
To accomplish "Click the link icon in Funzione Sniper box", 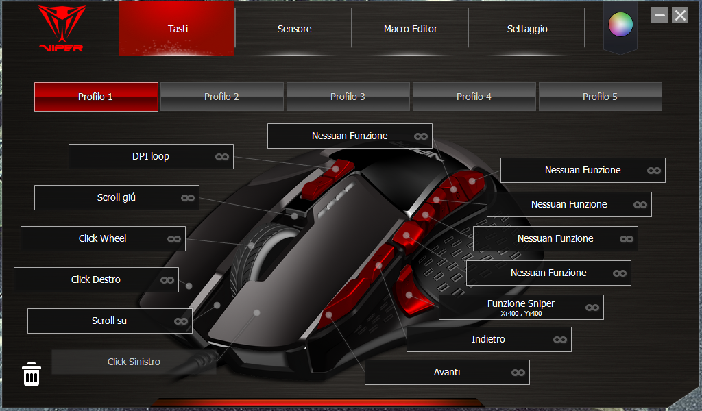I will pos(592,308).
